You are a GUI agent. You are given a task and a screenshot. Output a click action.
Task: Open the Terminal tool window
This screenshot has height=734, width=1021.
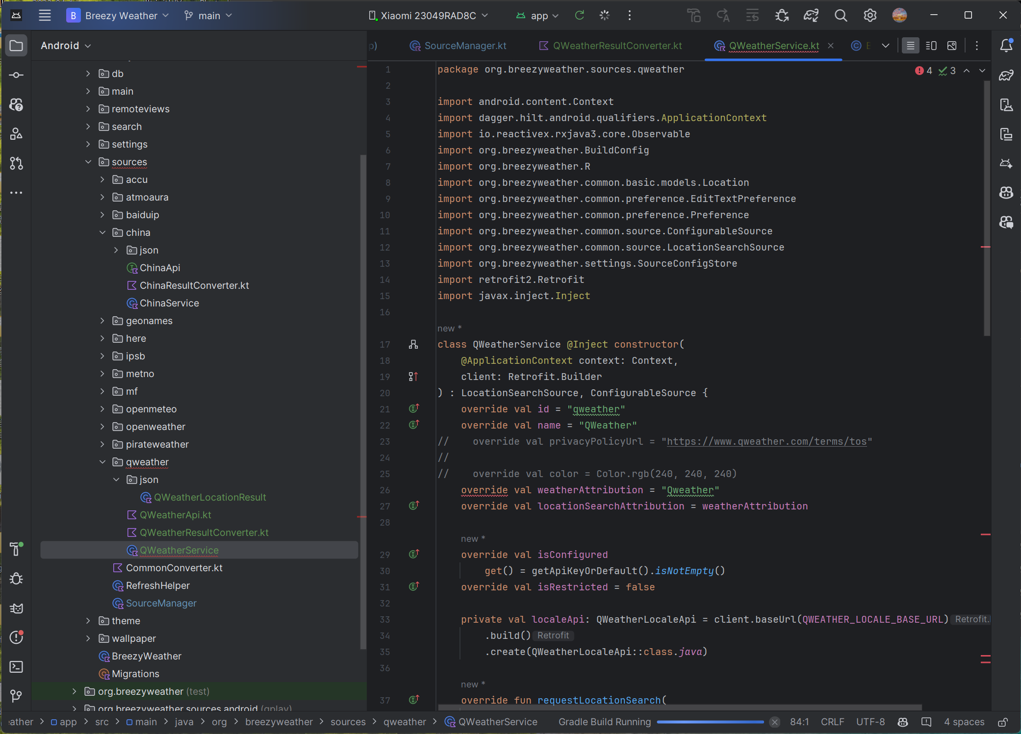click(16, 667)
